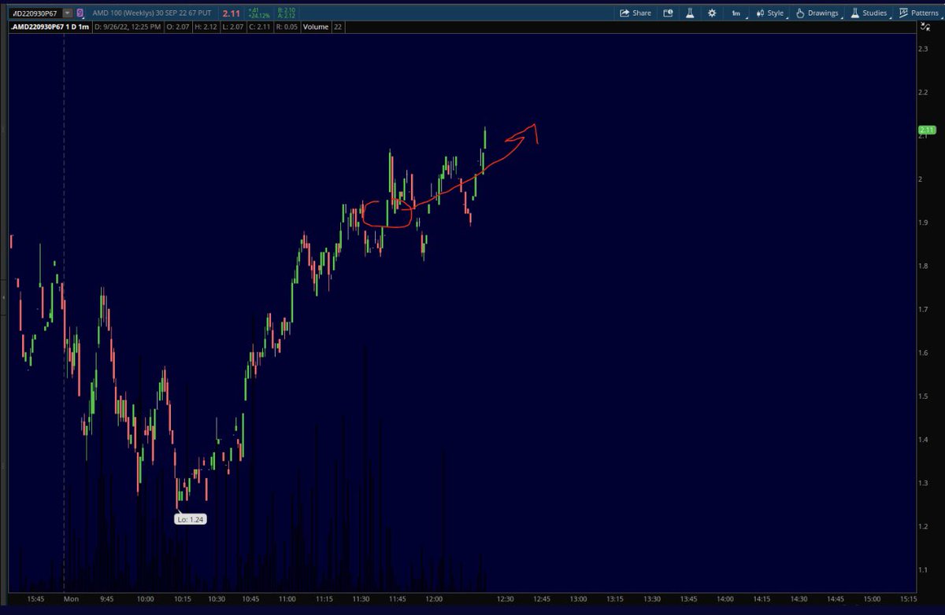Click the low value L: 2.07
945x615 pixels.
click(233, 27)
